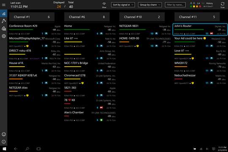Open Sort by signal strength dropdown
Image resolution: width=228 pixels, height=152 pixels.
click(123, 5)
